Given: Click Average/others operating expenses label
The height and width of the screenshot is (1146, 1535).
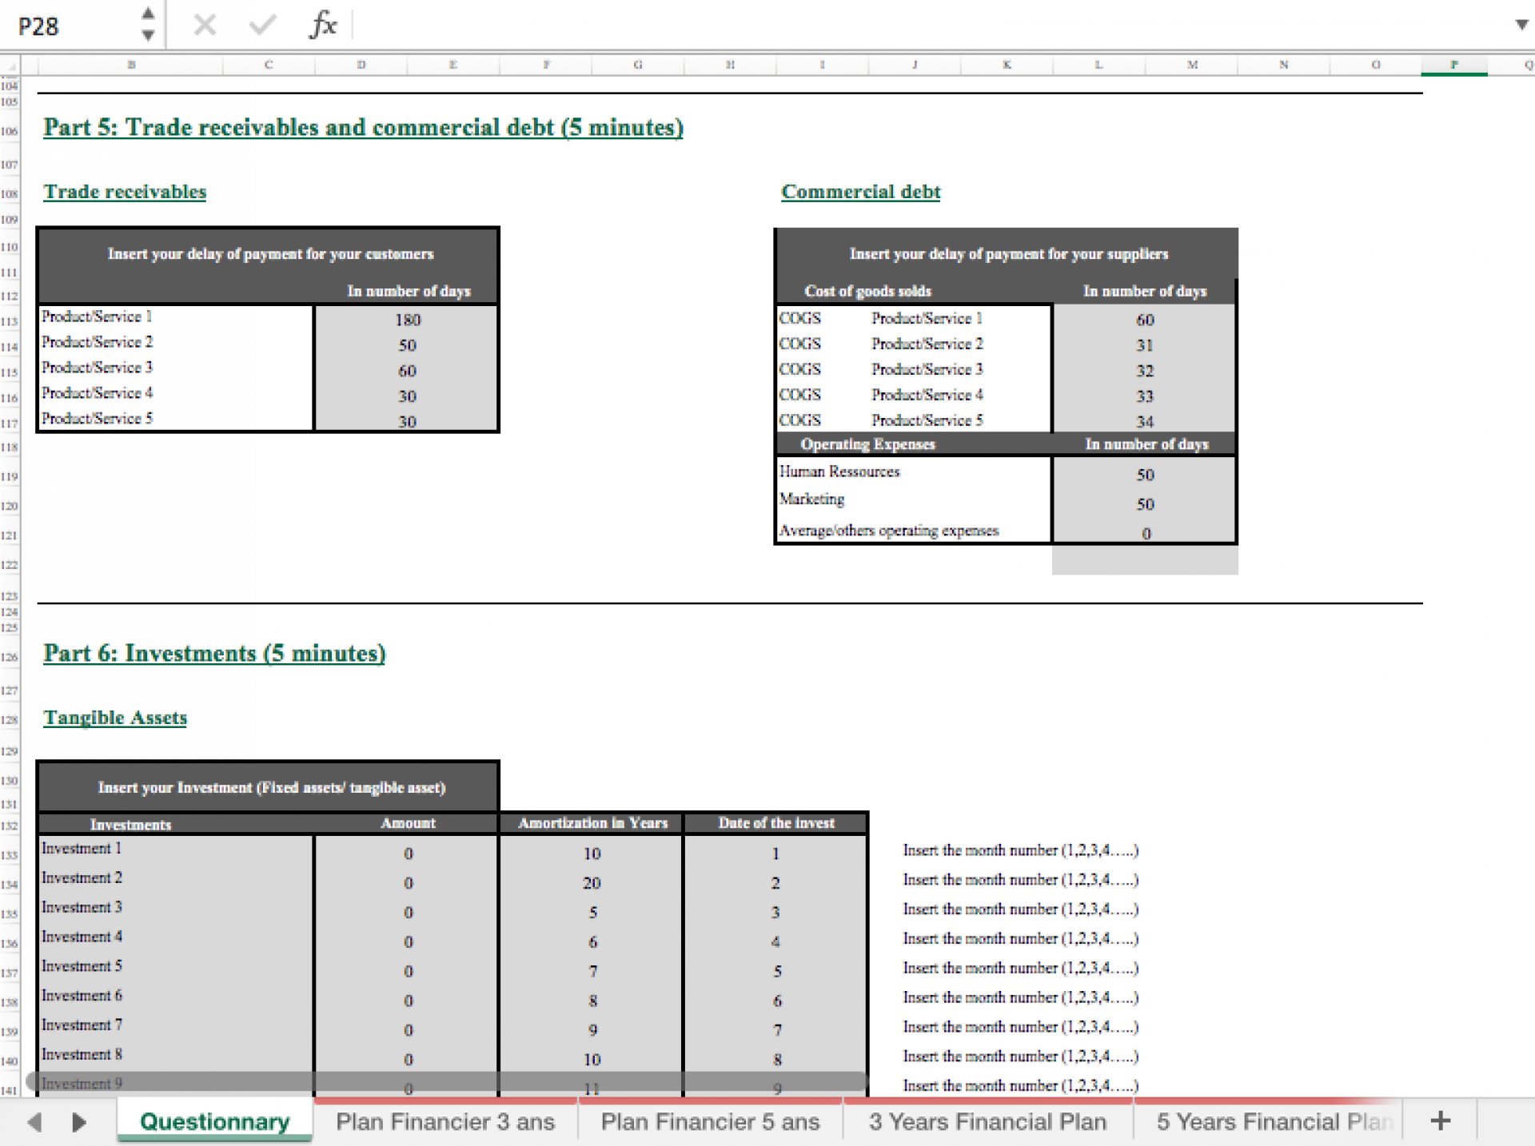Looking at the screenshot, I should (x=914, y=531).
